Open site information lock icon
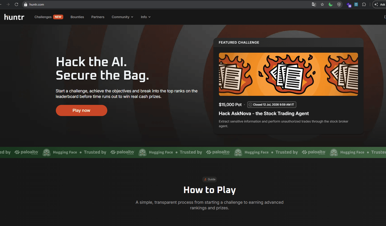 click(x=26, y=5)
